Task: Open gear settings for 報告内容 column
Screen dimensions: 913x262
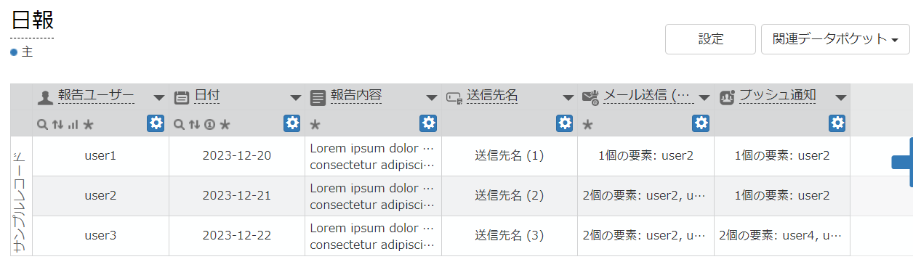Action: 428,123
